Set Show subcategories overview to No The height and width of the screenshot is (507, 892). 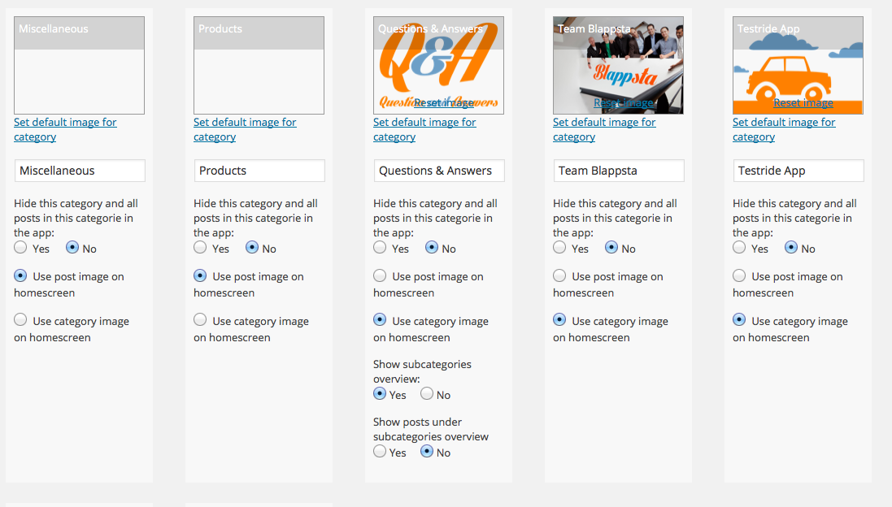tap(427, 393)
